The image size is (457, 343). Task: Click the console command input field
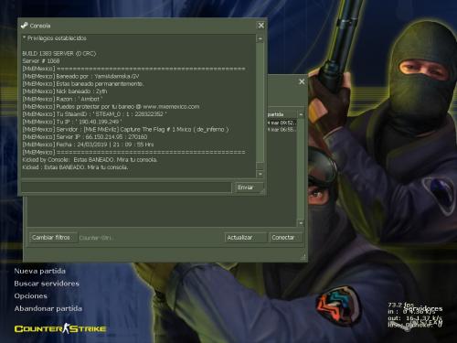click(x=126, y=188)
